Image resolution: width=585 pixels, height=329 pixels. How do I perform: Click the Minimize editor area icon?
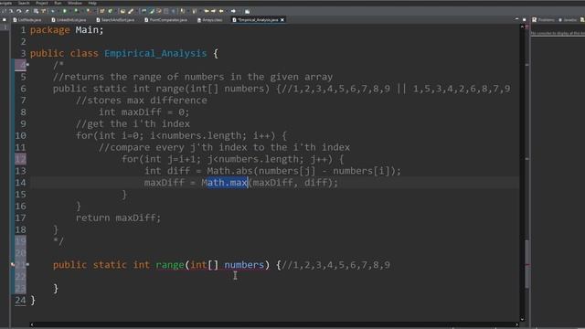coord(516,18)
